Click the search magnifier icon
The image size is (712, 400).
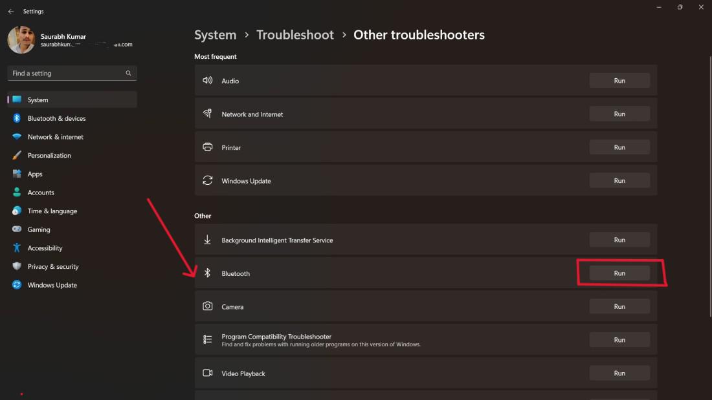[x=128, y=73]
